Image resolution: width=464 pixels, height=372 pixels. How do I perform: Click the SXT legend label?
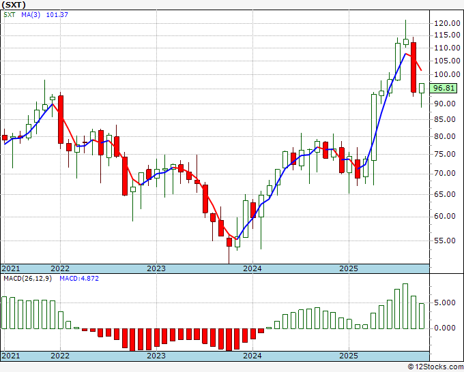tap(10, 14)
